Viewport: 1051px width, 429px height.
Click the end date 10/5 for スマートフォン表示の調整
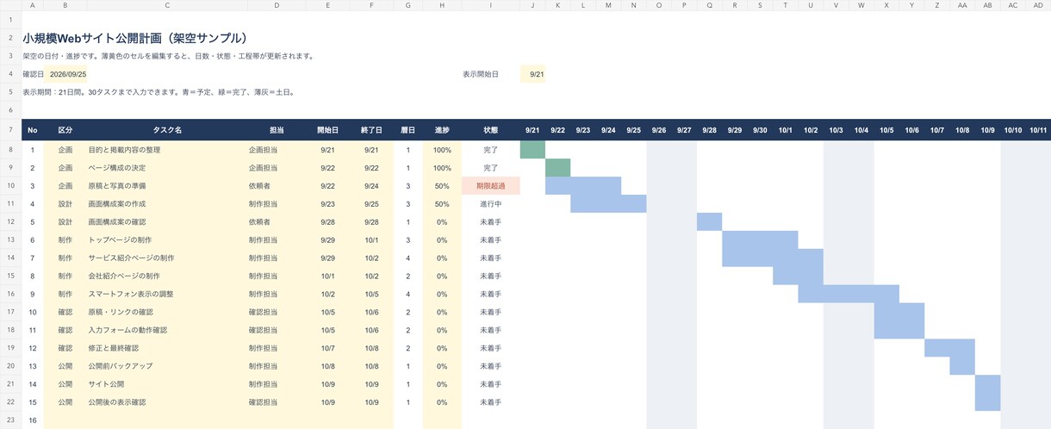[371, 294]
